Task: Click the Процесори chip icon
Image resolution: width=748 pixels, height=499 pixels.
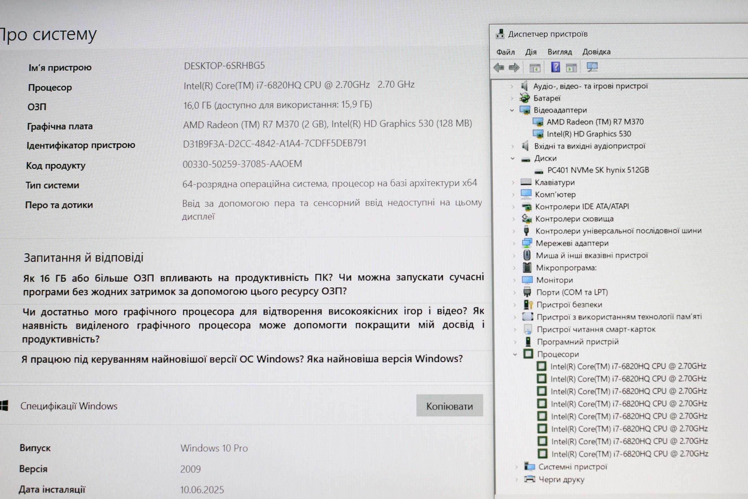Action: click(528, 354)
